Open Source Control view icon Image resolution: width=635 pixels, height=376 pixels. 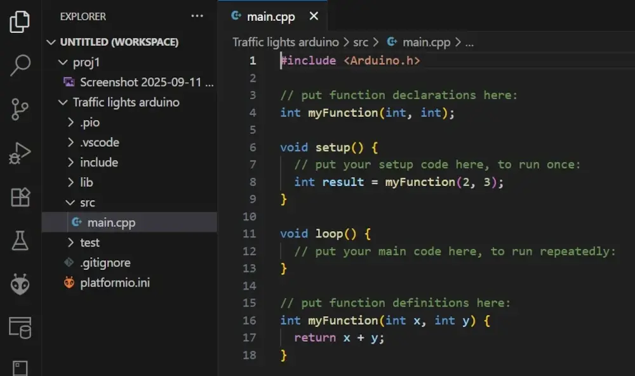click(20, 109)
